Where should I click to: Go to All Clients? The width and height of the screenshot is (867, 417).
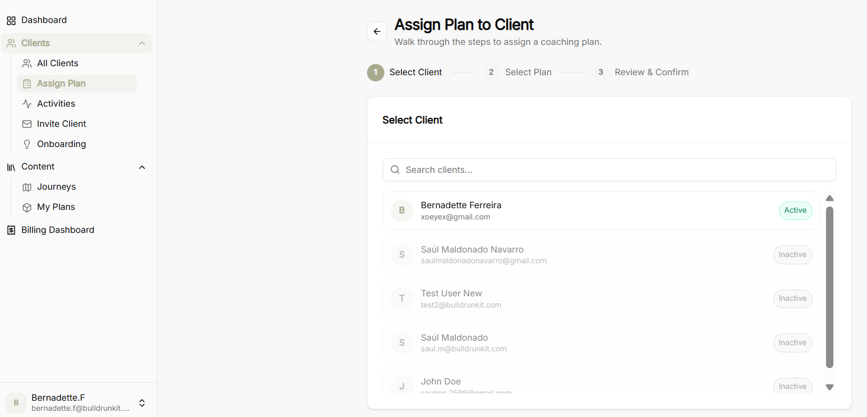(57, 63)
